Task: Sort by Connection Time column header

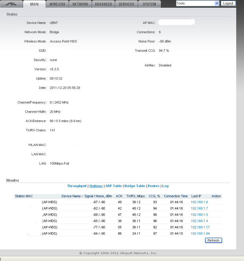Action: [x=176, y=196]
